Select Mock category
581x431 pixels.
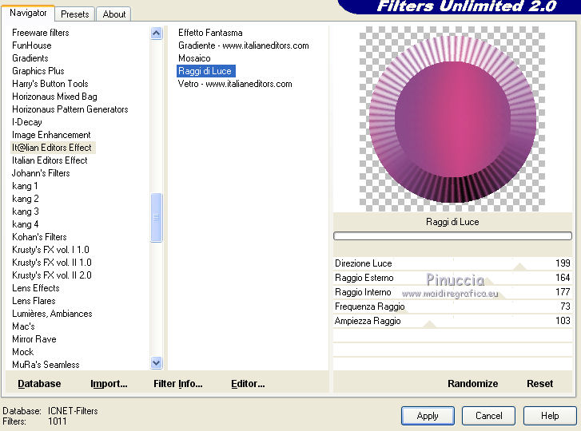click(22, 352)
